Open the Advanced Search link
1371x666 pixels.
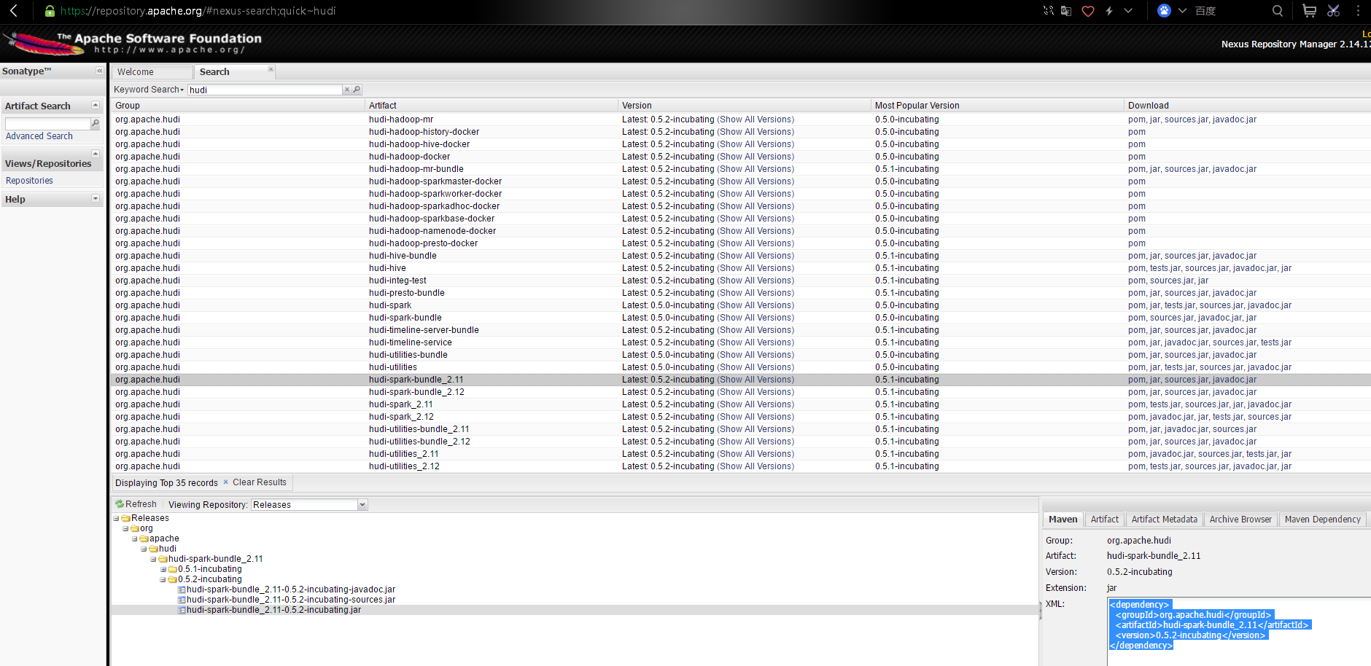click(x=39, y=136)
